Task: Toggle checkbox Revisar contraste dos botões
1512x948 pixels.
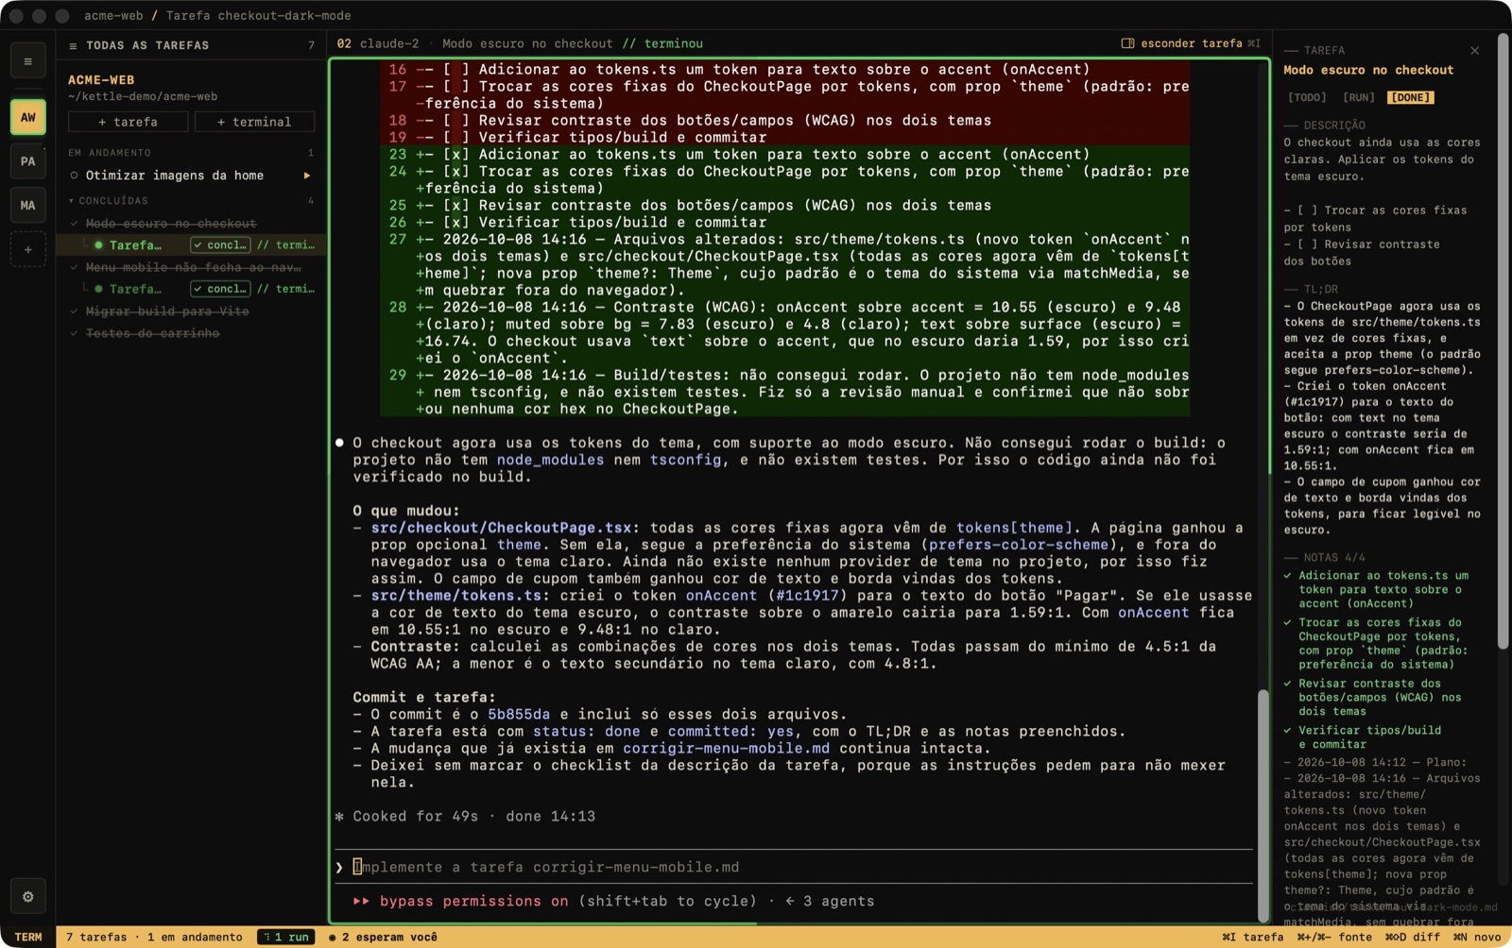Action: [x=1307, y=245]
